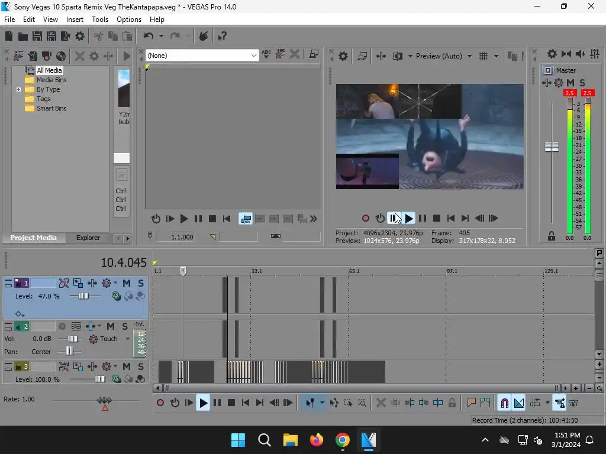Viewport: 606px width, 454px height.
Task: Open the Tools menu
Action: pos(99,20)
